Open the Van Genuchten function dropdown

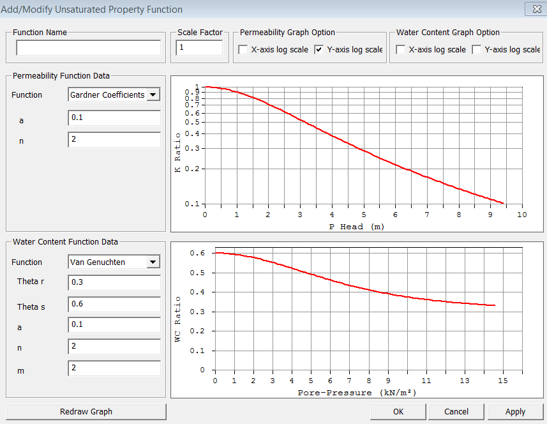pos(153,262)
